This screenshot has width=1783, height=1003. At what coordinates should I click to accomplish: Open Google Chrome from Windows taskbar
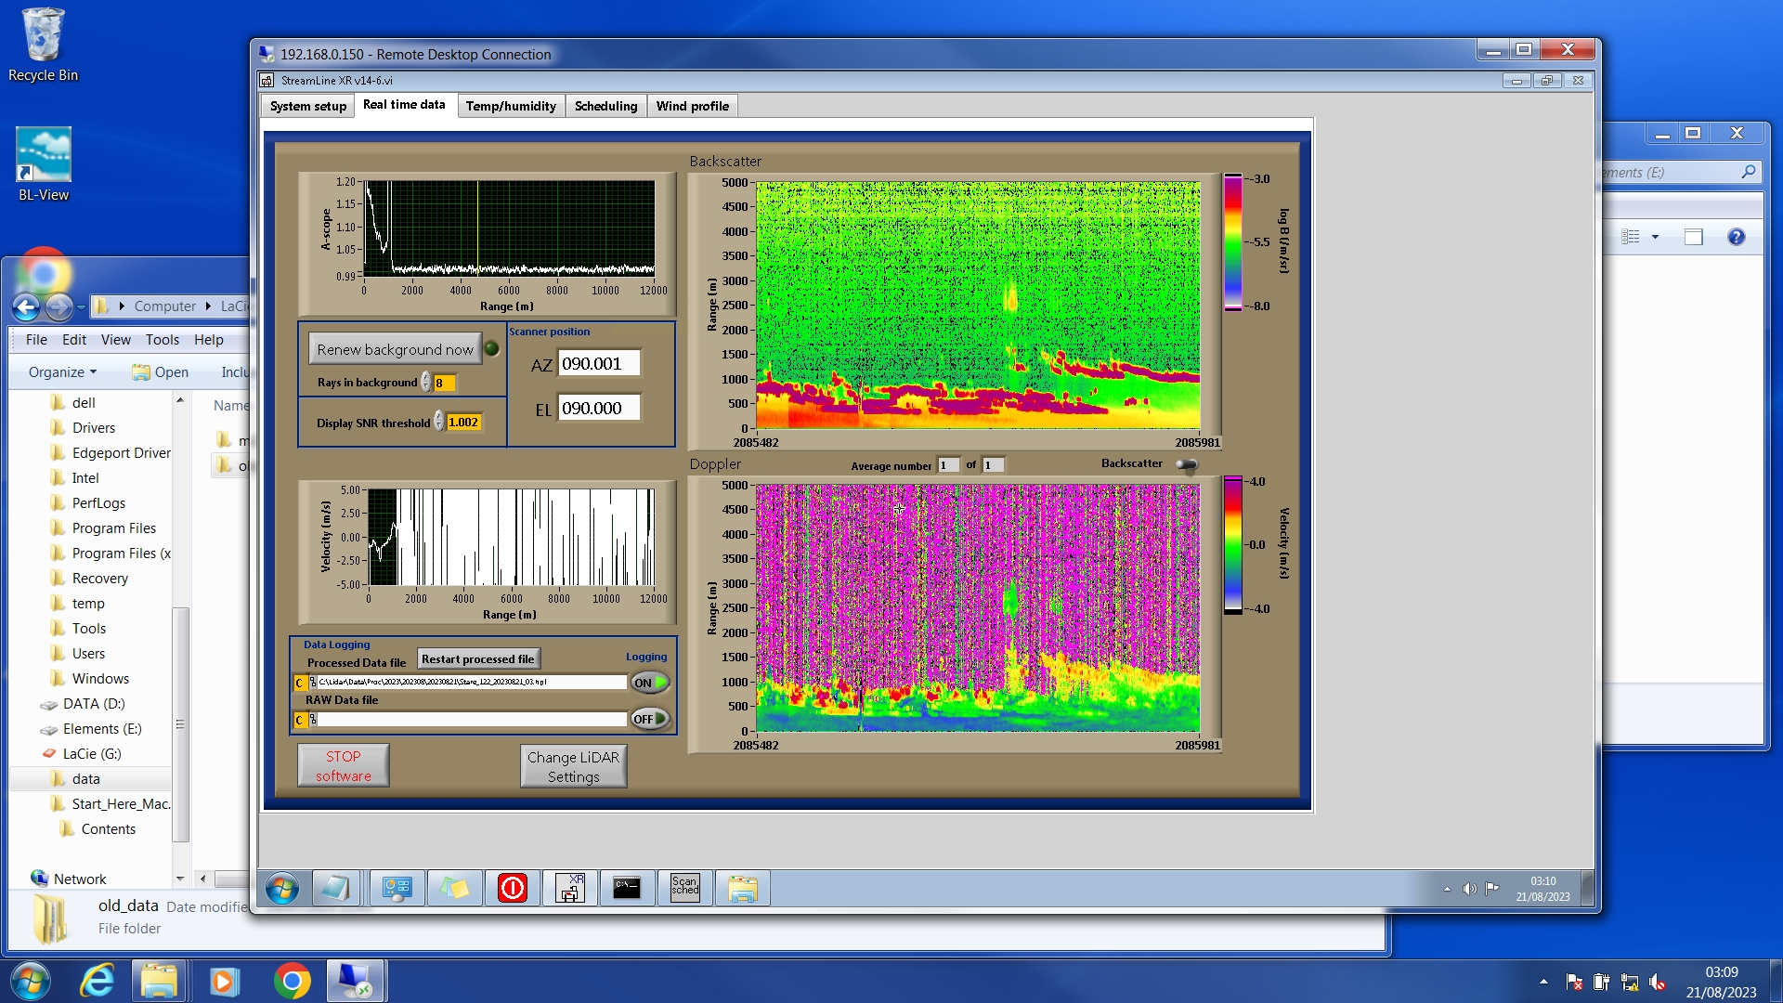coord(292,981)
